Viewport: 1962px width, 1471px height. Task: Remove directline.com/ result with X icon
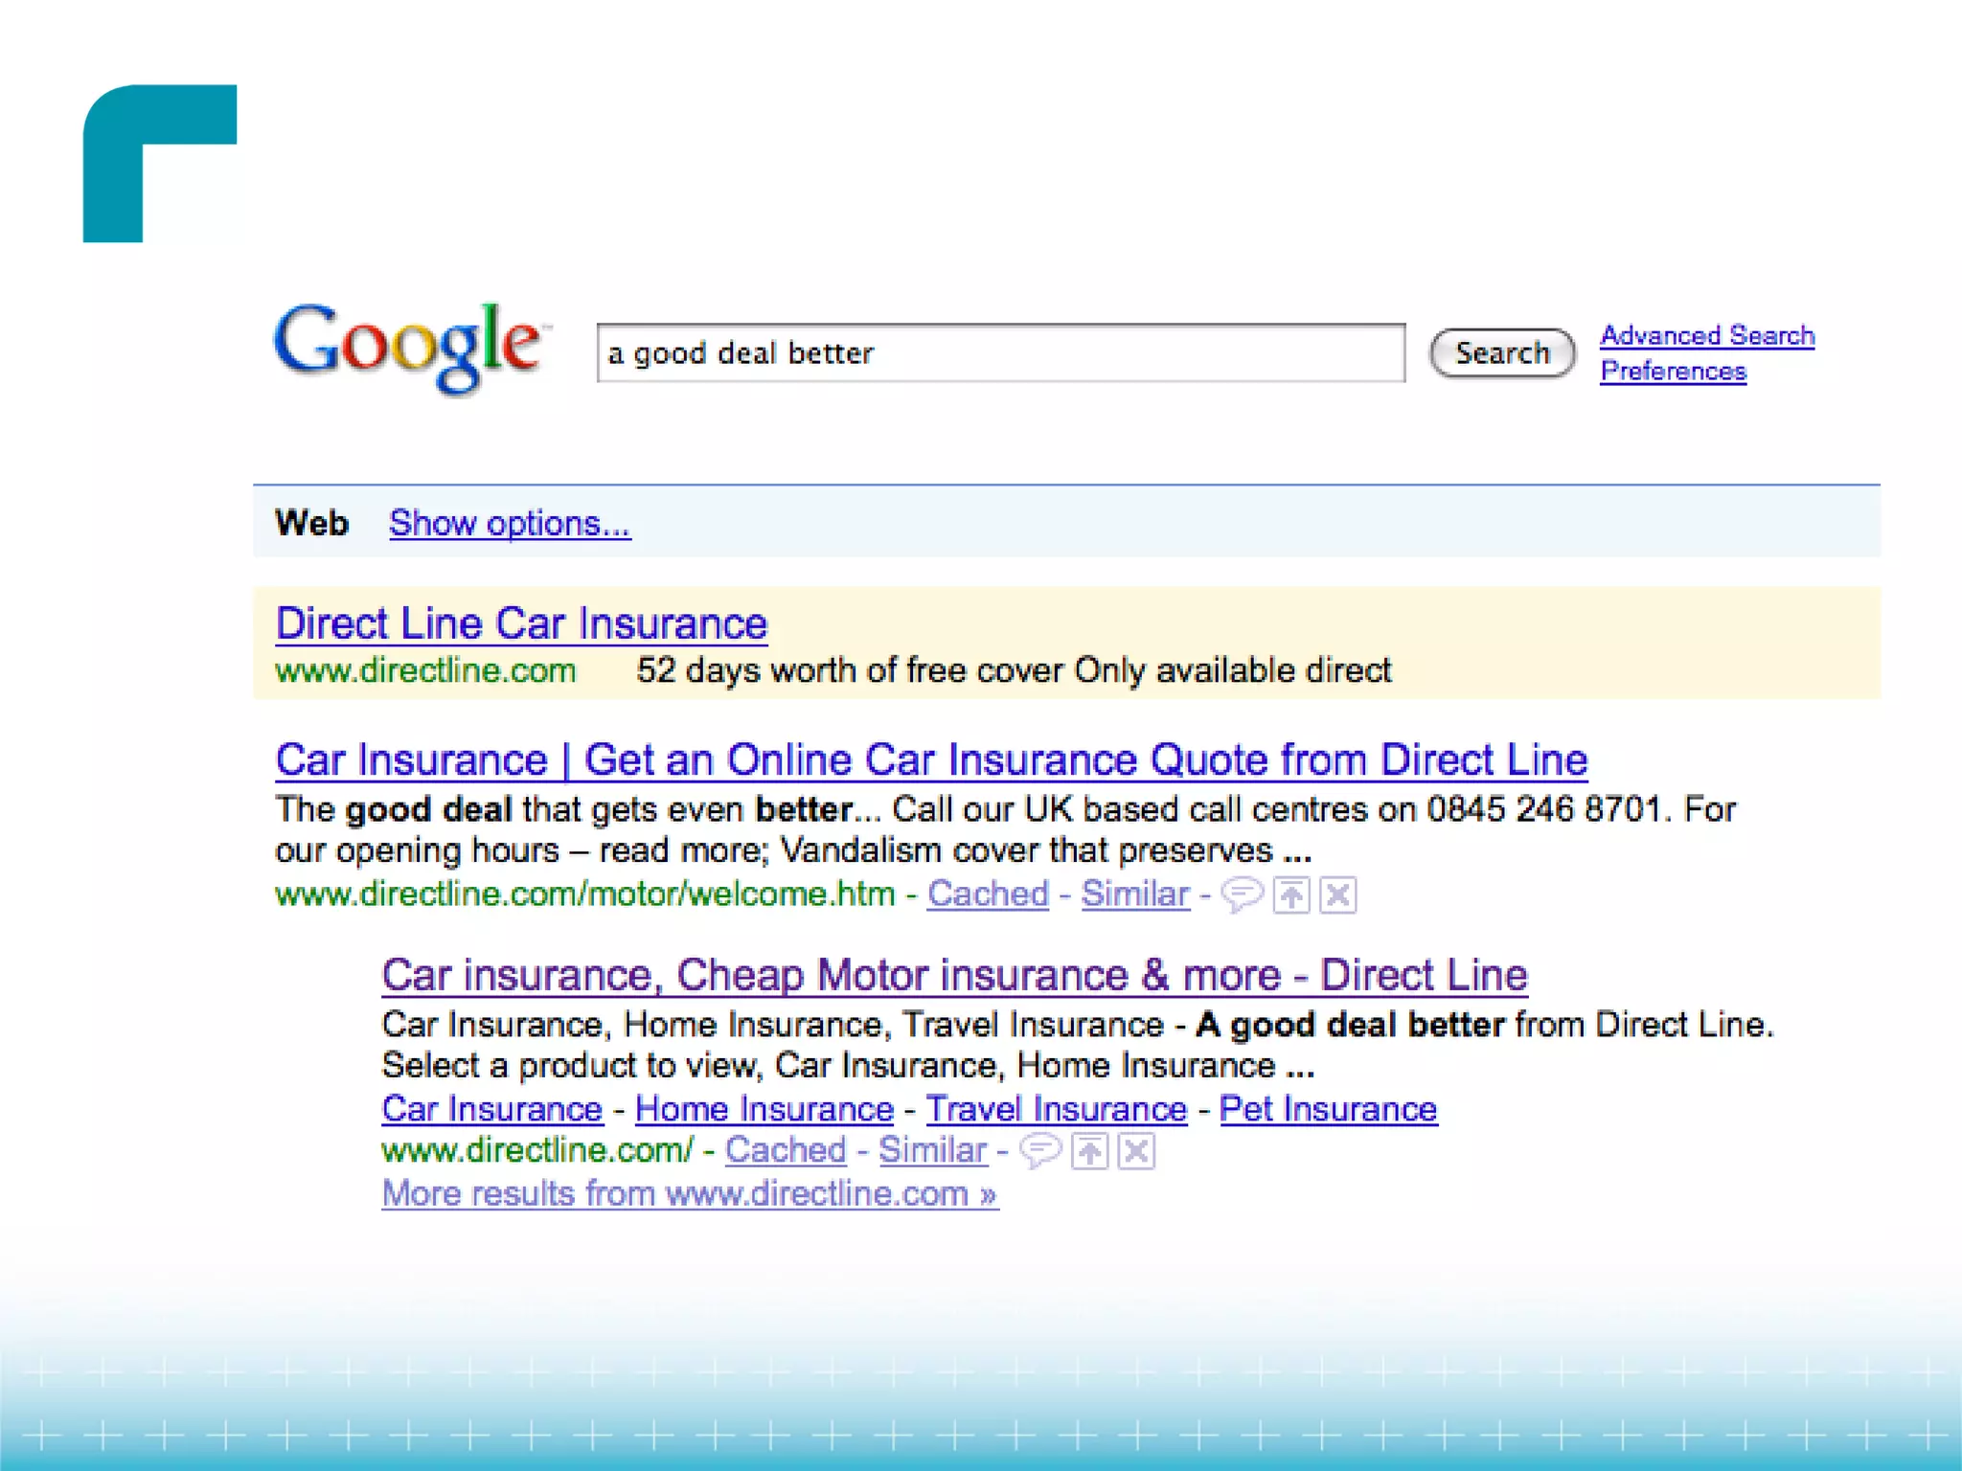[1136, 1150]
